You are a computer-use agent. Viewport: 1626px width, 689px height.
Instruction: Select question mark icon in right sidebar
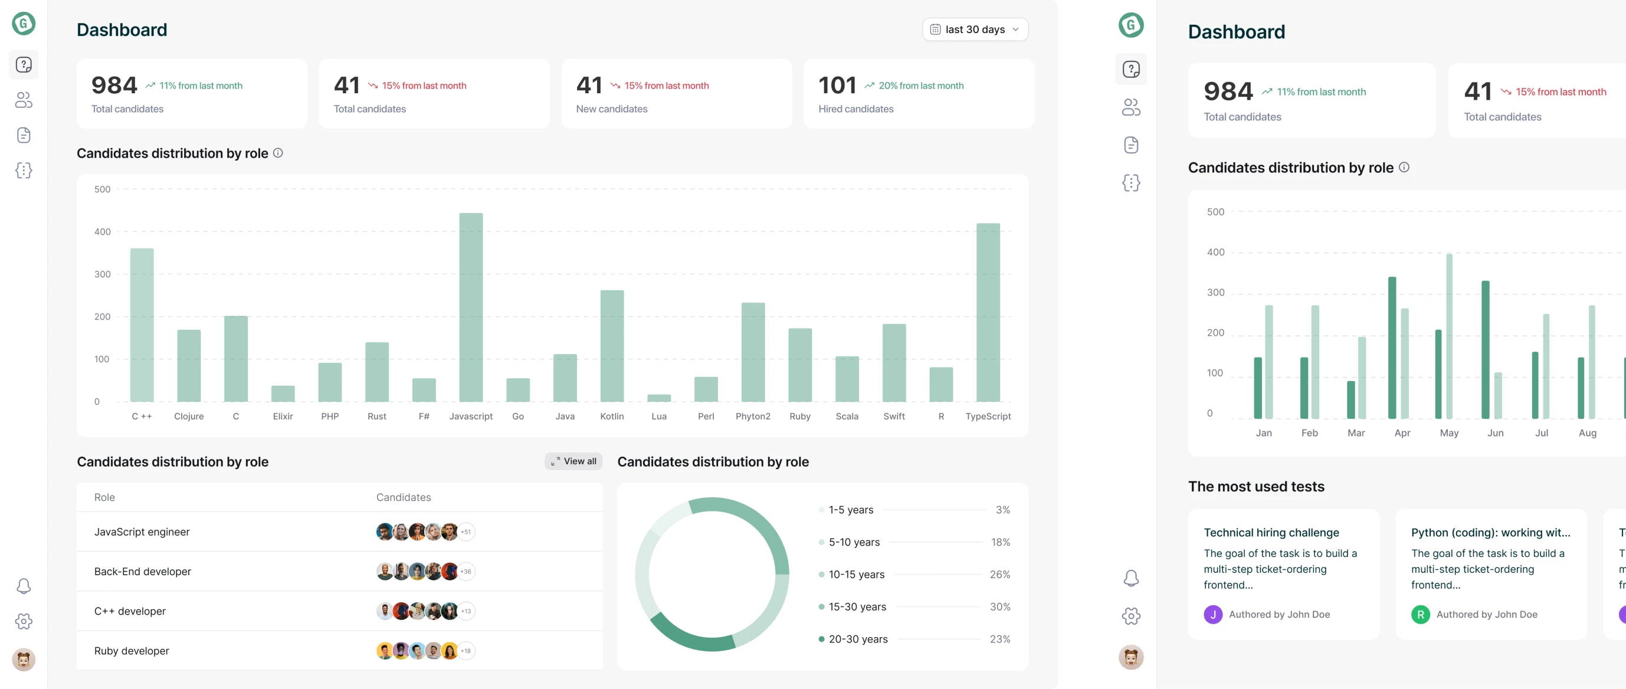click(1131, 69)
